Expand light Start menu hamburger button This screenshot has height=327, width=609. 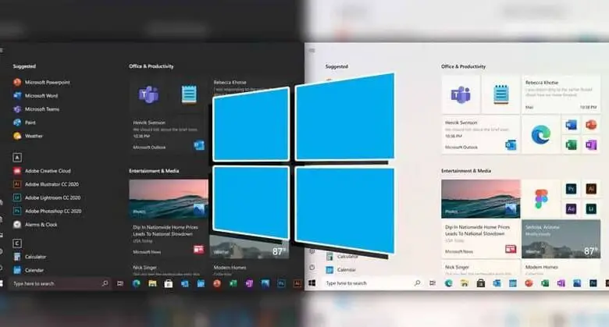point(312,51)
